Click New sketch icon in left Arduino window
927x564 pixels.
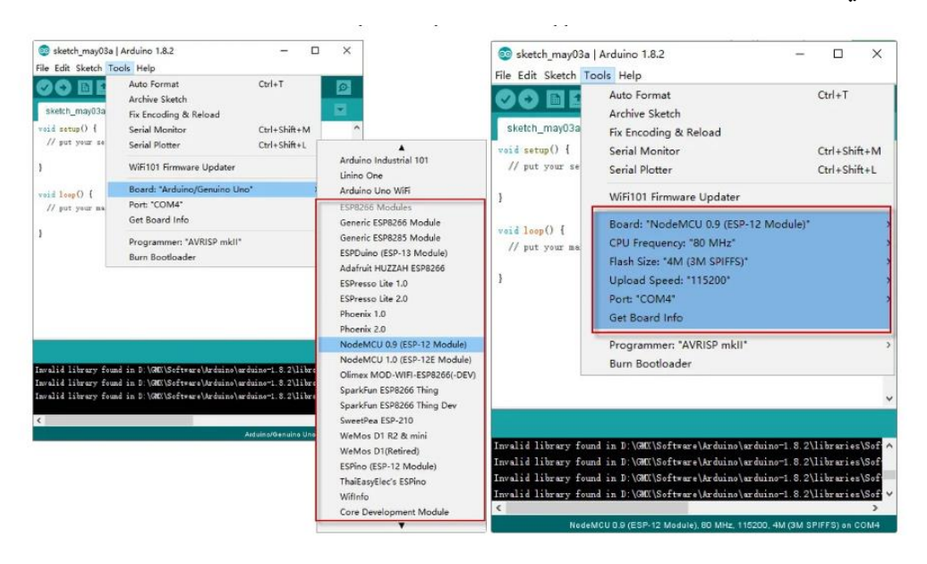click(x=85, y=87)
